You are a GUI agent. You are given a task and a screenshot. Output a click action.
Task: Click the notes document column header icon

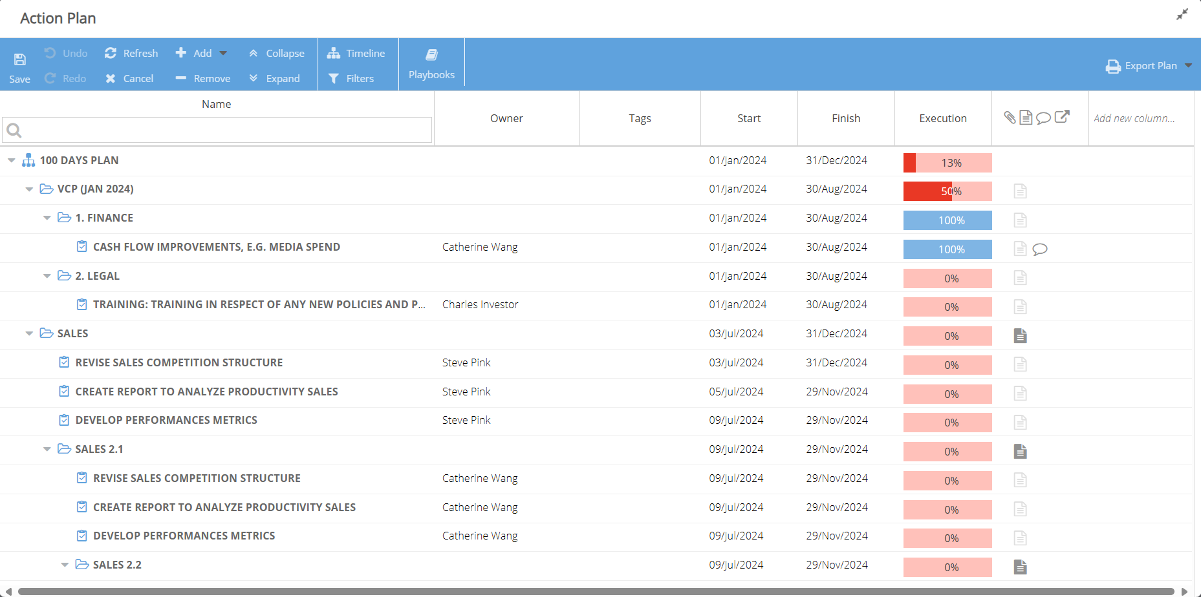coord(1026,117)
